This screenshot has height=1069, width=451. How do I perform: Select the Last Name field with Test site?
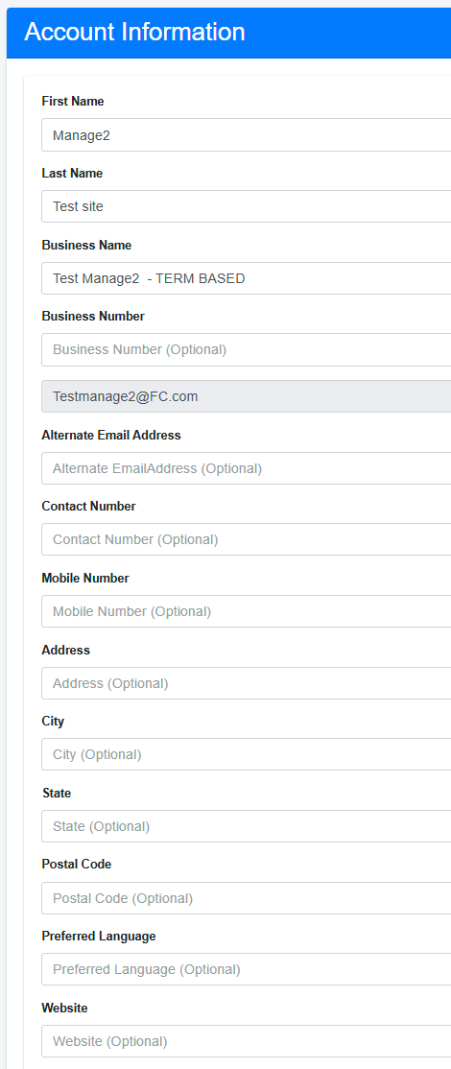pos(246,206)
